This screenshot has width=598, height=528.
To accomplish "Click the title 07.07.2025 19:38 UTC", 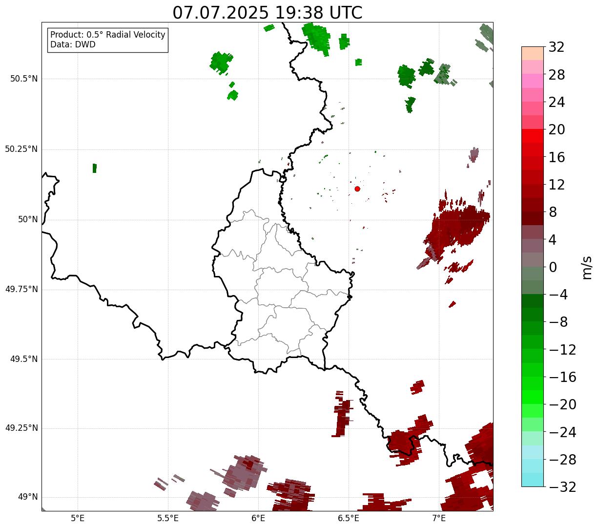I will pos(268,13).
